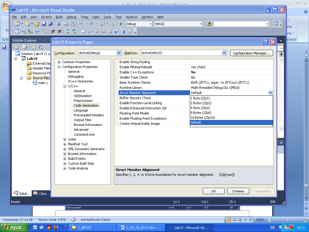This screenshot has height=232, width=309.
Task: Select Preprocessor in the property tree
Action: [83, 101]
